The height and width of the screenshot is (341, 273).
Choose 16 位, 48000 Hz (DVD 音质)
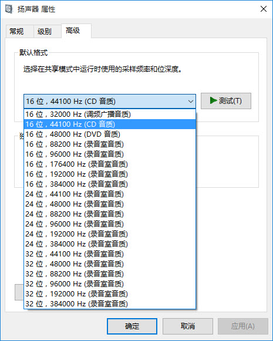click(x=110, y=134)
